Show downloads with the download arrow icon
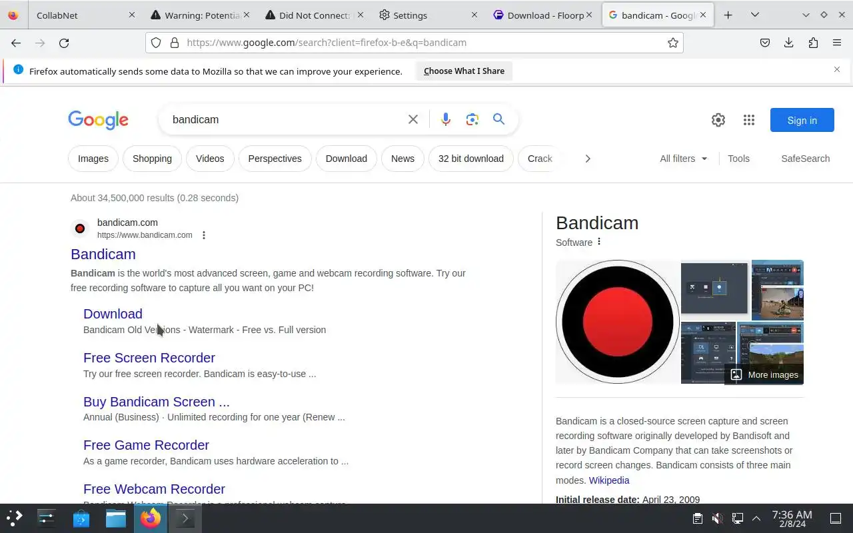Image resolution: width=853 pixels, height=533 pixels. point(789,43)
